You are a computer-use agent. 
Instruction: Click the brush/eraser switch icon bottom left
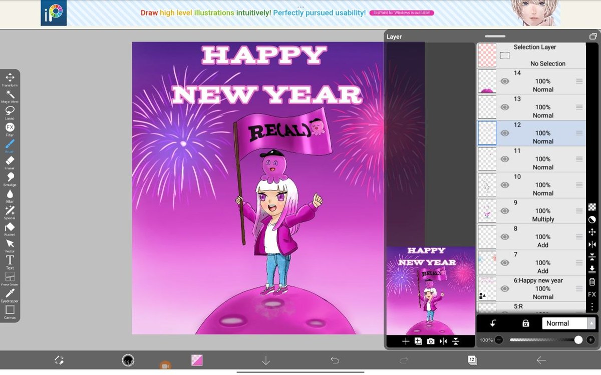(59, 360)
